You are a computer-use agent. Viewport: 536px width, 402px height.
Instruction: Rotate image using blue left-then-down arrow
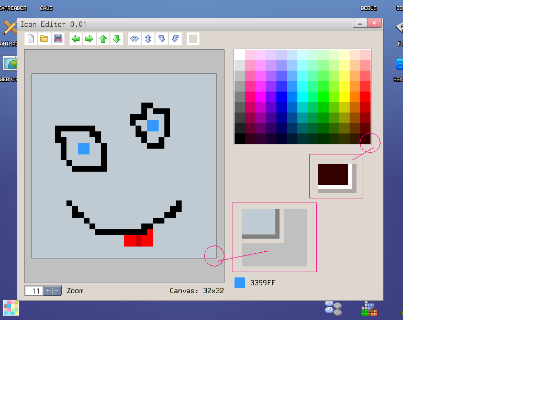[x=175, y=39]
